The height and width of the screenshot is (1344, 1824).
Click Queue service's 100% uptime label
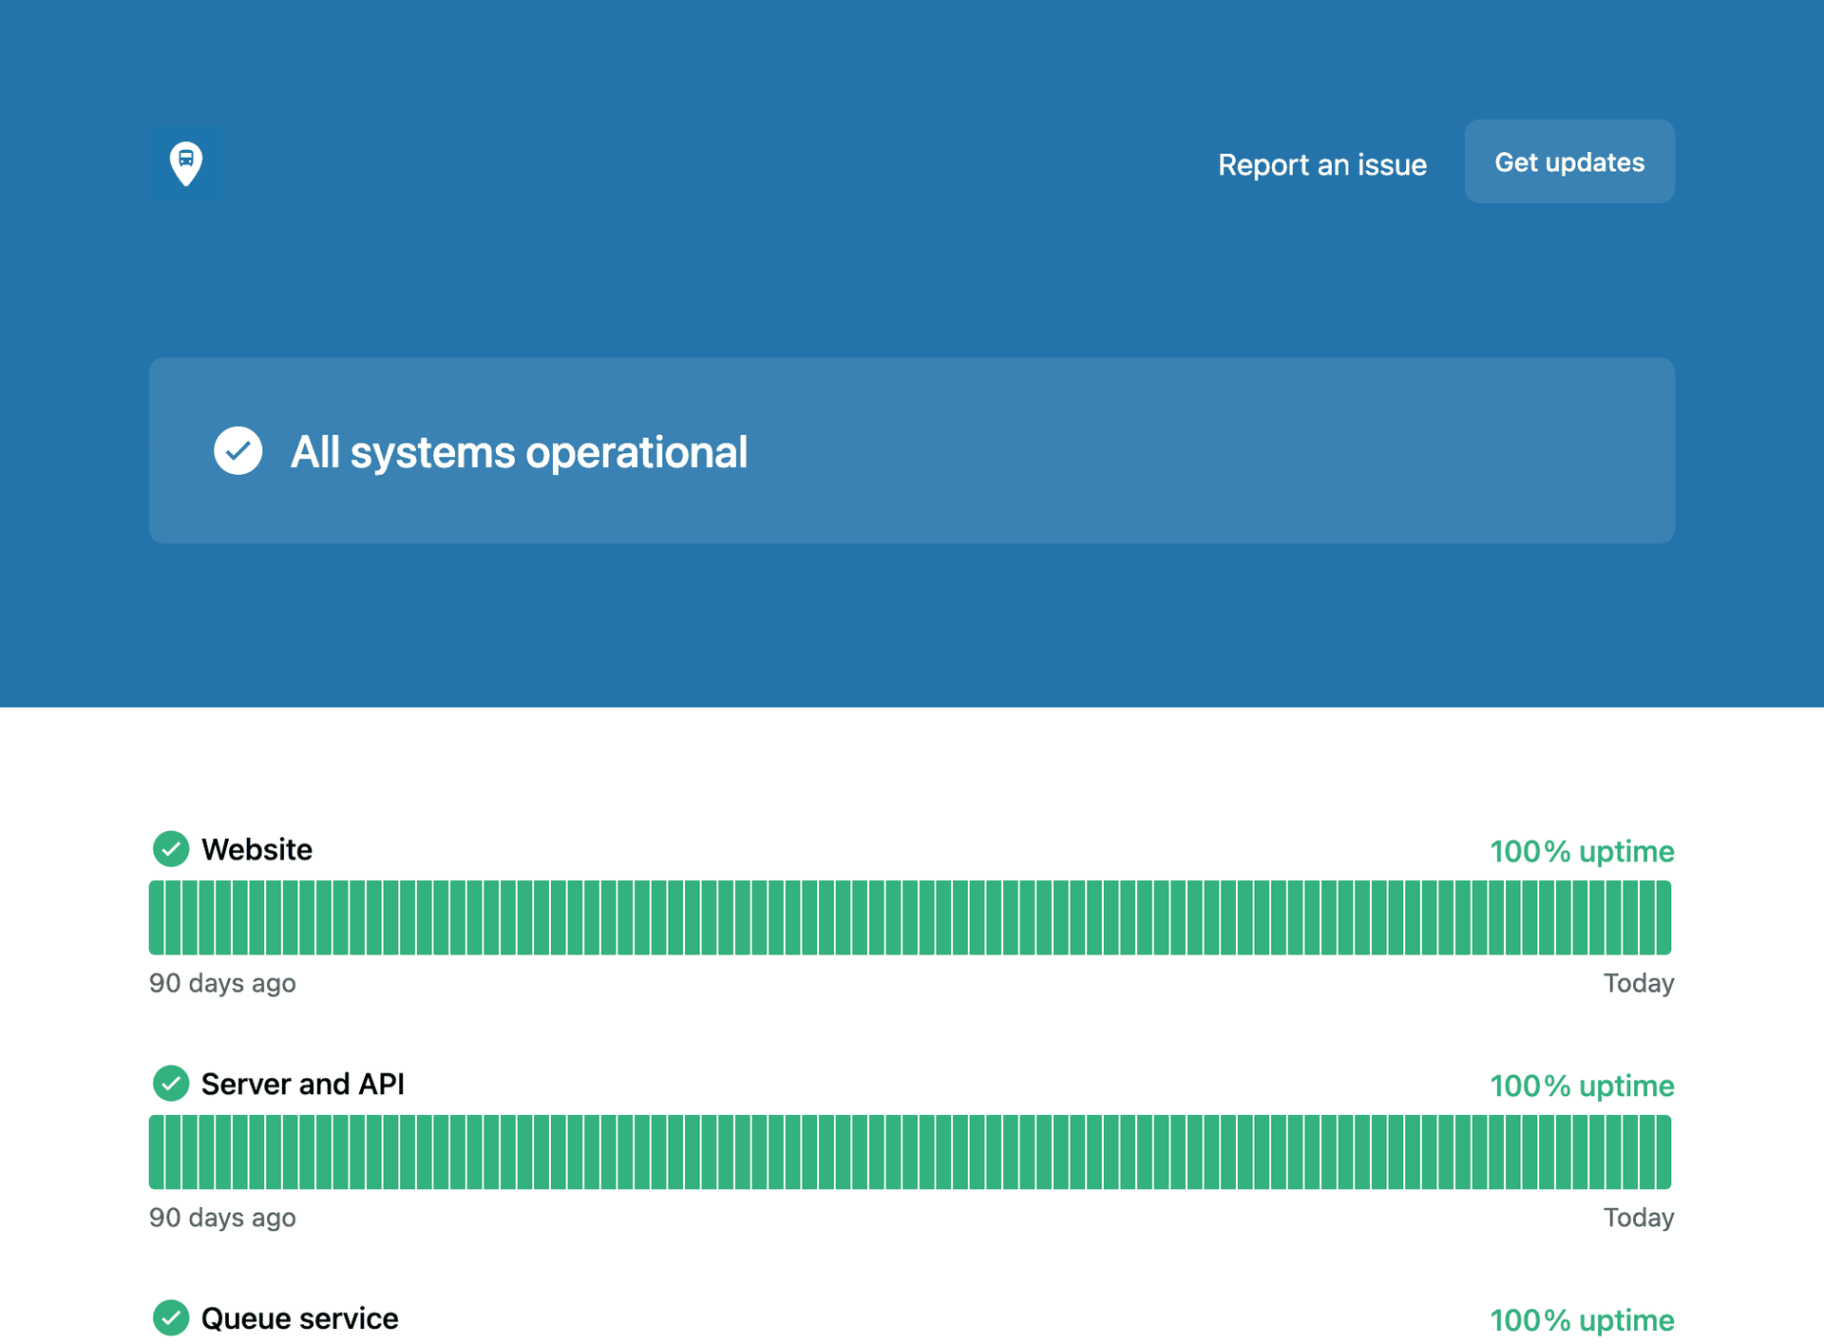(1581, 1320)
